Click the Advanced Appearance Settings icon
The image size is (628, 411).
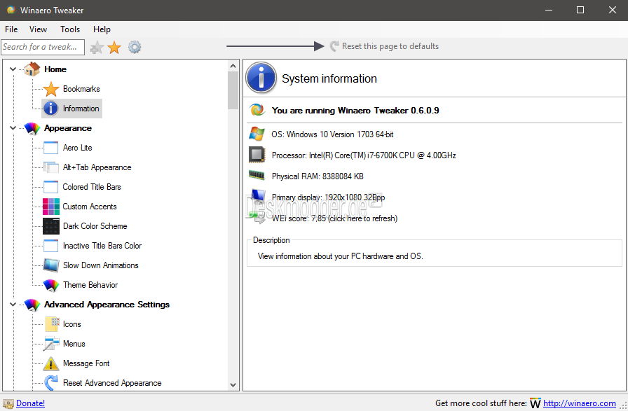tap(32, 305)
